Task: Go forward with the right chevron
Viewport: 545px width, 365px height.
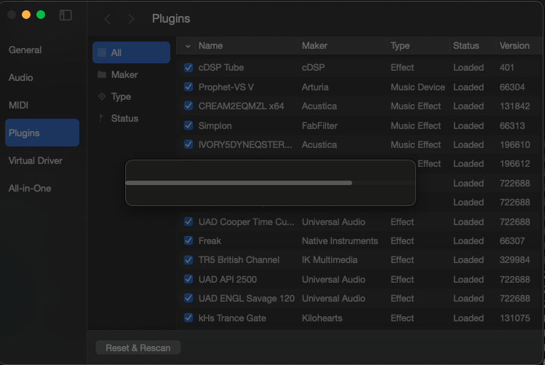Action: 131,19
